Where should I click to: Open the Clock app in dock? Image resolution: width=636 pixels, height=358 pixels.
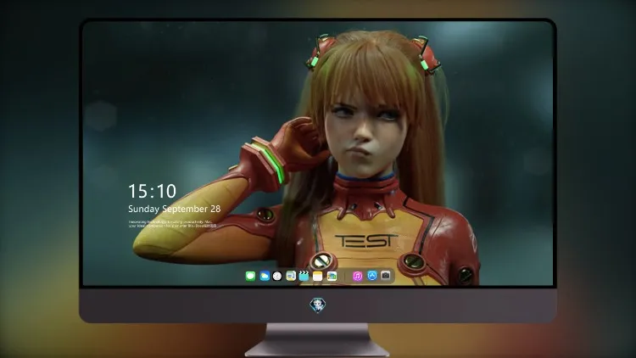click(277, 277)
